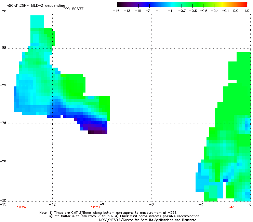Viewport: 253px width, 222px height.
Task: Click the latitude axis label -26
Action: pos(3,123)
